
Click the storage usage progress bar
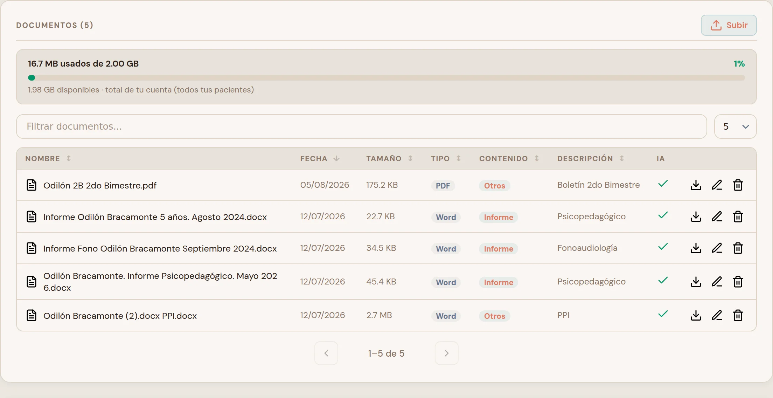386,78
